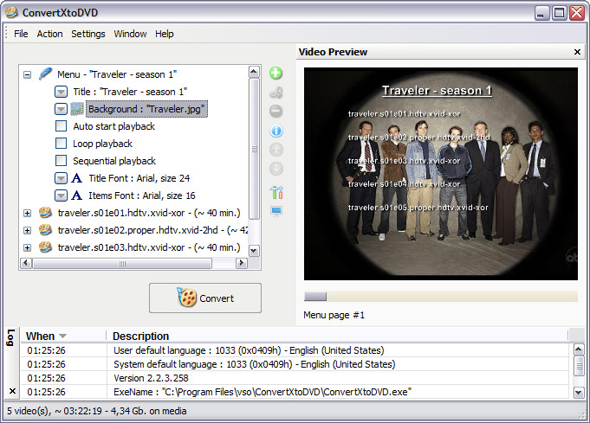
Task: Click the Background picture icon
Action: 77,109
